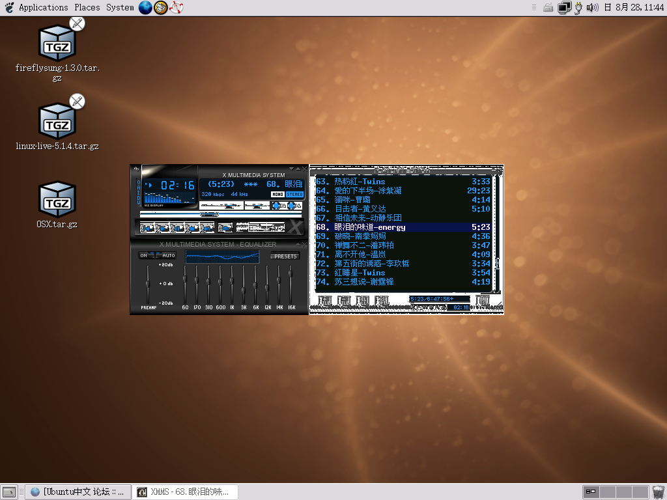Click XMMS song seek position bar

coord(221,214)
